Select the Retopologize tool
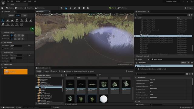The height and width of the screenshot is (109, 194). pyautogui.click(x=3, y=25)
